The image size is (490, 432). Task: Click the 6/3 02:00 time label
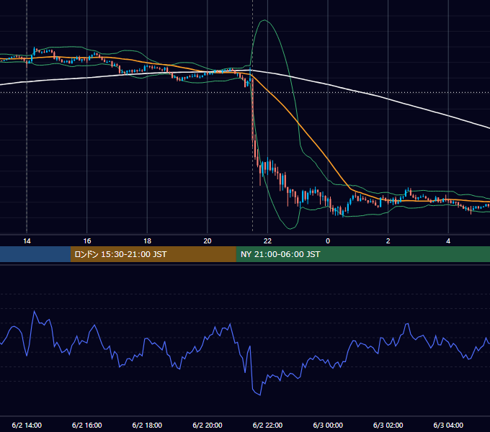pyautogui.click(x=388, y=425)
